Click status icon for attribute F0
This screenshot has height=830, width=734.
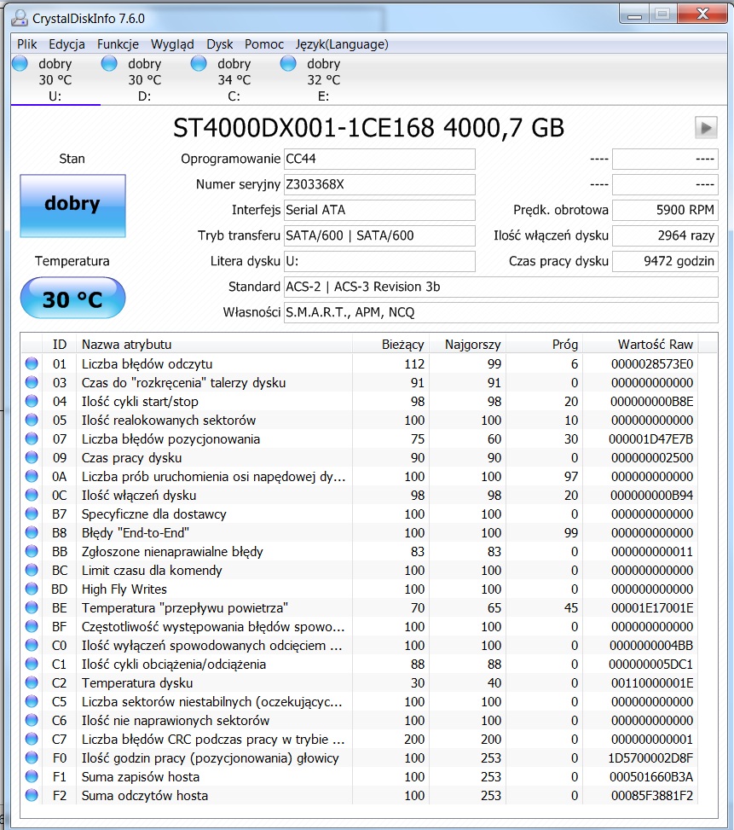click(32, 757)
